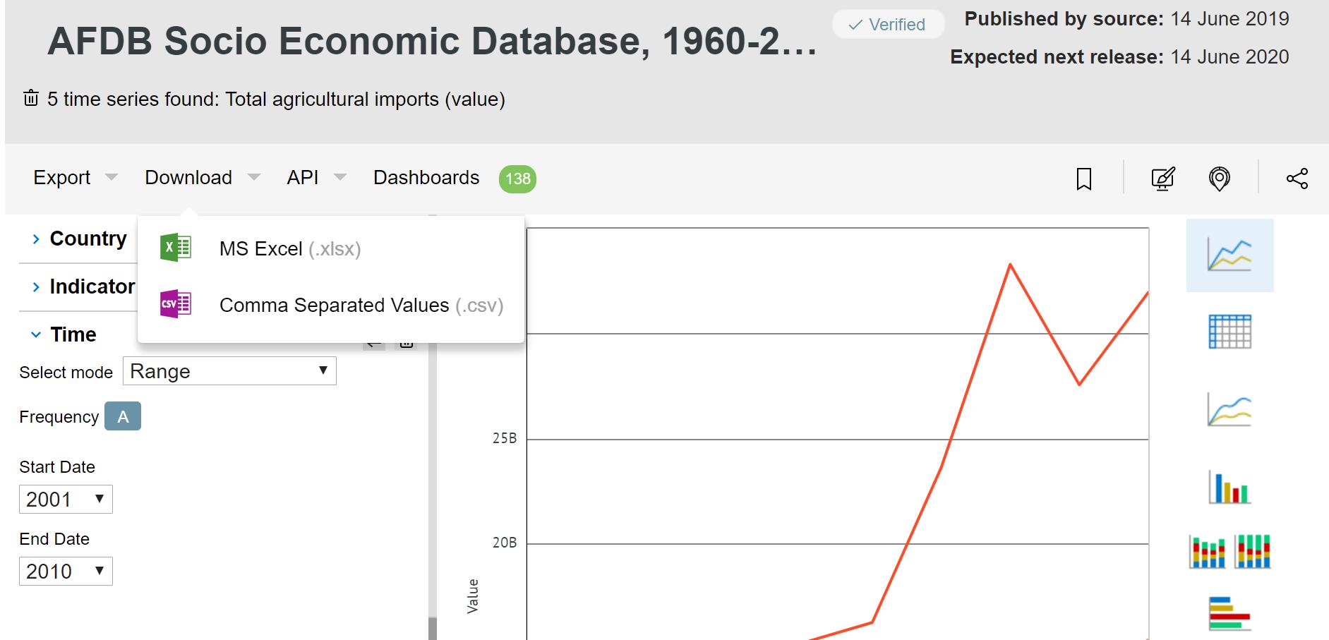The image size is (1329, 640).
Task: Click the share icon
Action: (1297, 179)
